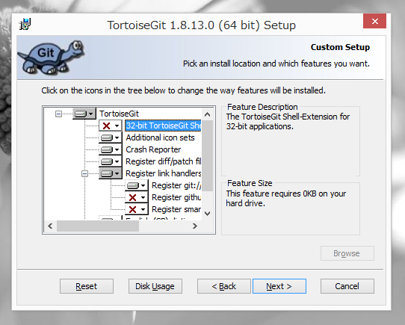The height and width of the screenshot is (325, 405).
Task: Select Additional icon sets feature
Action: click(160, 137)
